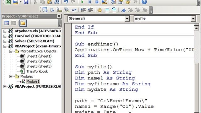Collapse the Microsoft Excel Objects folder
Viewport: 201px width, 113px height.
(11, 51)
